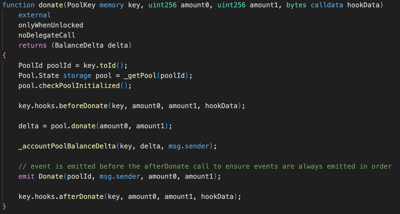The image size is (400, 214).
Task: Click 'calldata' keyword in signature
Action: [327, 5]
